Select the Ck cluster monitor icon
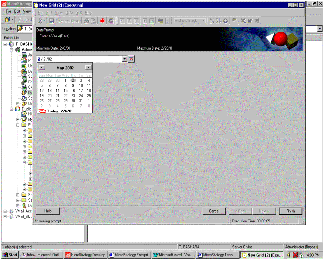Image resolution: width=323 pixels, height=259 pixels. [24, 87]
